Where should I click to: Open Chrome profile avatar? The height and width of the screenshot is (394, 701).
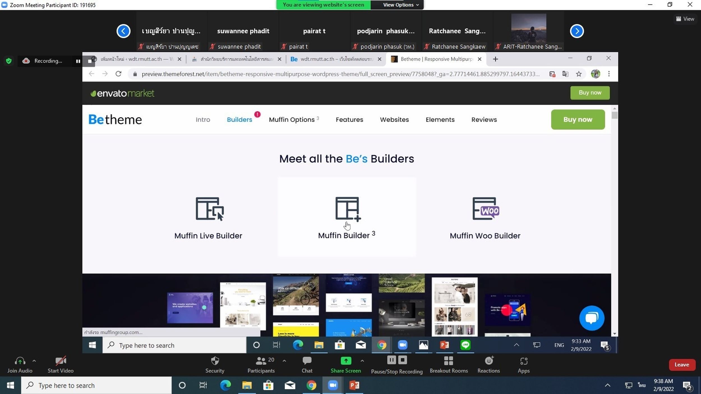tap(595, 74)
